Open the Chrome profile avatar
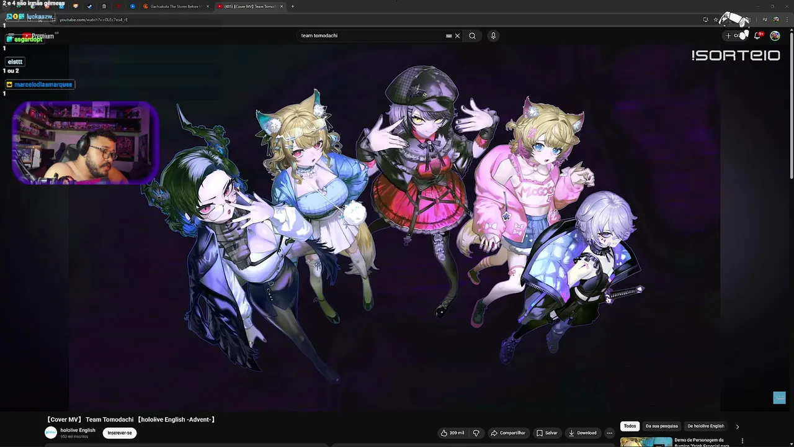 pyautogui.click(x=775, y=19)
